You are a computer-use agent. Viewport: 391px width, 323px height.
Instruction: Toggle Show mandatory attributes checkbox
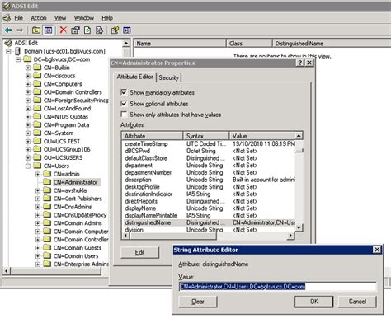[x=124, y=92]
